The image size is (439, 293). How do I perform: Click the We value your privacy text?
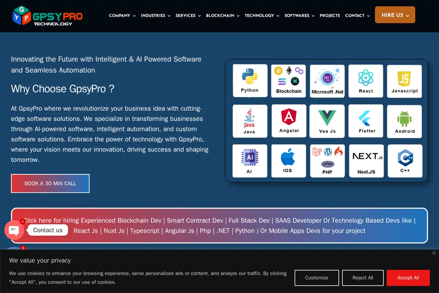(x=40, y=260)
